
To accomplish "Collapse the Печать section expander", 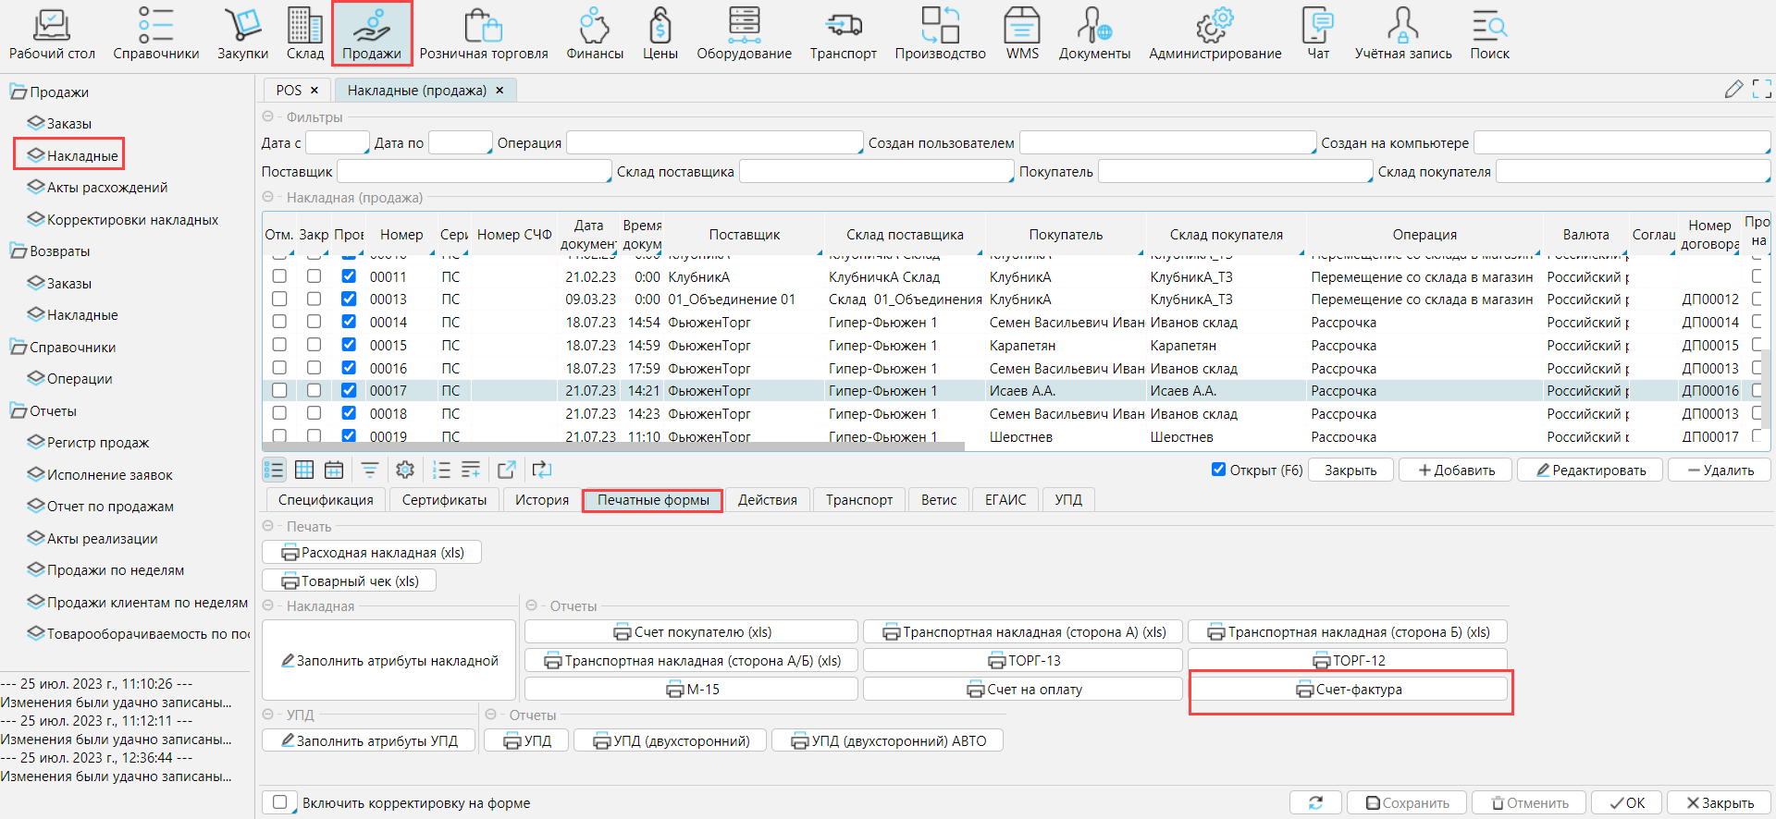I will coord(268,526).
